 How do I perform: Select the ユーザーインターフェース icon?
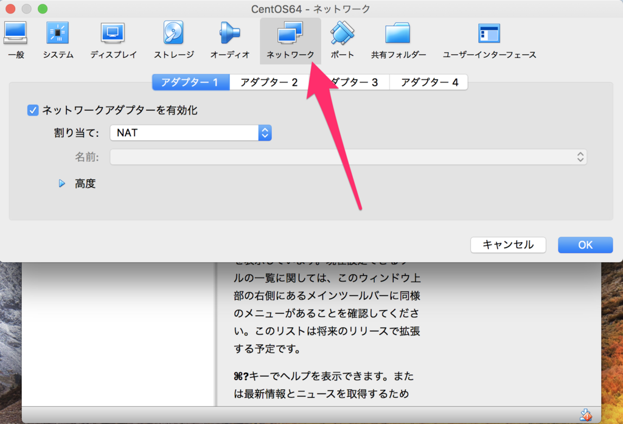point(489,33)
